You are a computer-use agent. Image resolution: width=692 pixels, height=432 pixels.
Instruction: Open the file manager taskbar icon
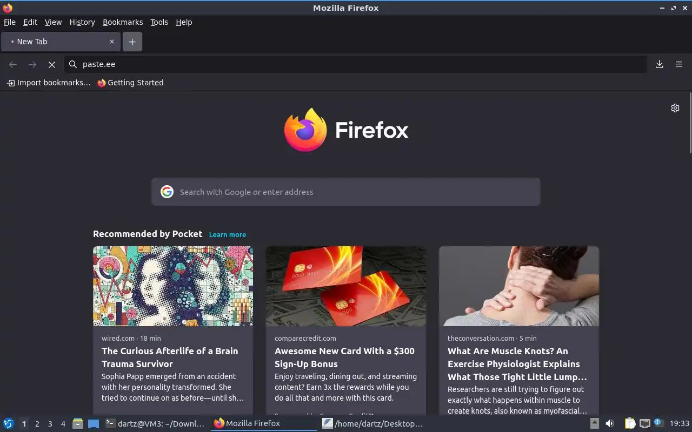tap(78, 423)
